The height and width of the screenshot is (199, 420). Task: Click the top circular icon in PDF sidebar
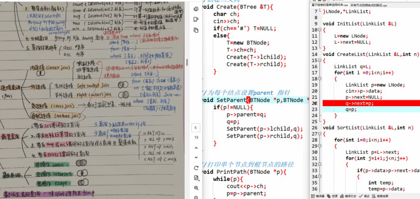point(196,9)
